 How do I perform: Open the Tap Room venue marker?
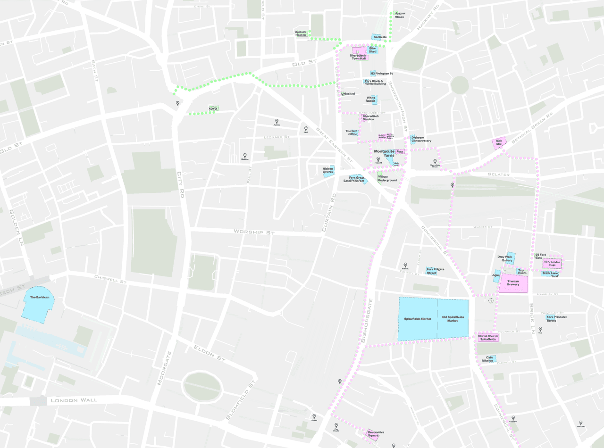point(522,272)
